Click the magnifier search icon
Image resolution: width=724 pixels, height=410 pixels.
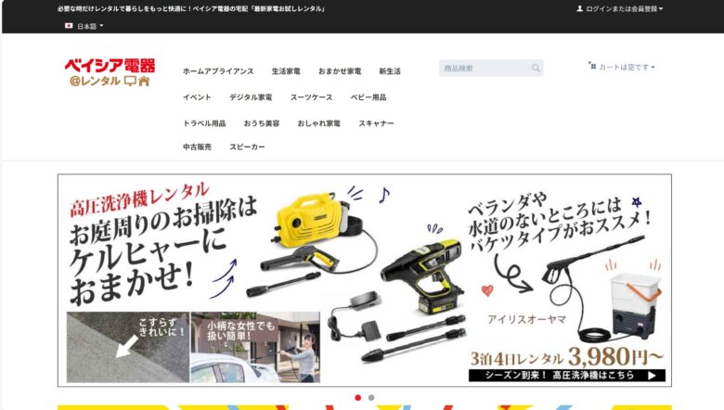point(536,69)
